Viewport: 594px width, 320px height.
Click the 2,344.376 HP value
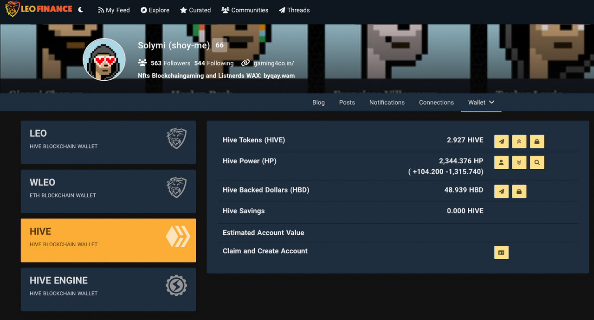(461, 161)
